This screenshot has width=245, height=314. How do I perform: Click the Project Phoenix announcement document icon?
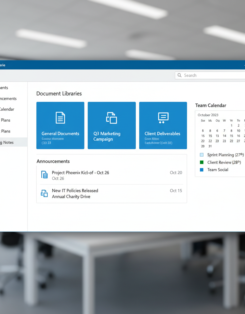point(44,174)
